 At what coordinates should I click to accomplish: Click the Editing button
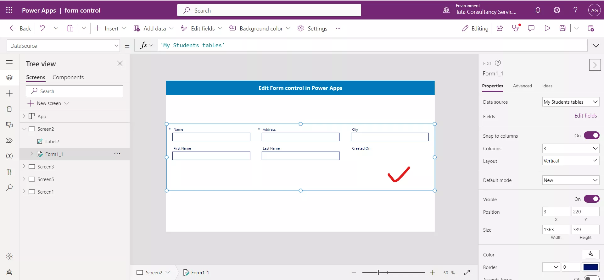475,28
